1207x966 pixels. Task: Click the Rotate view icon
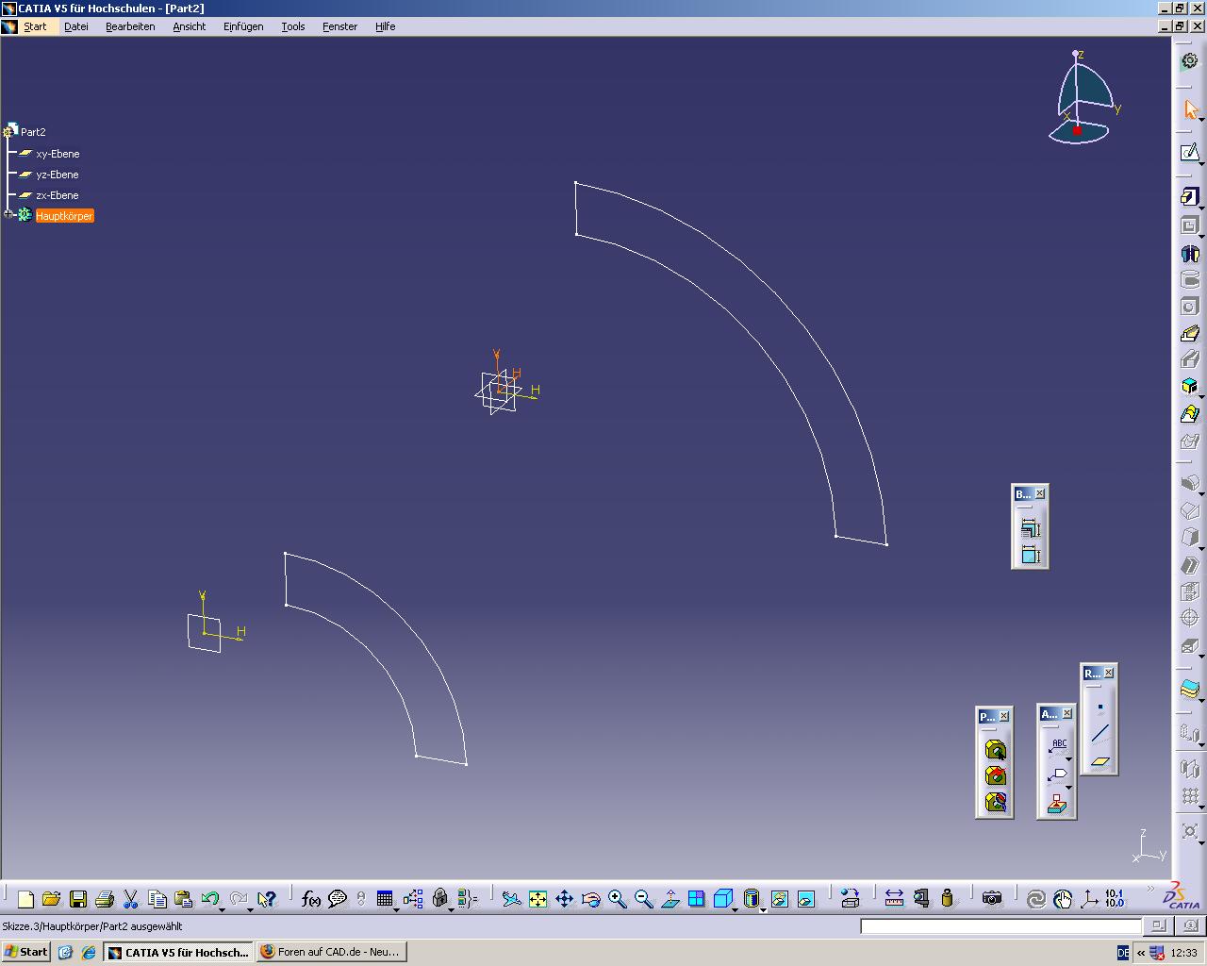coord(590,899)
